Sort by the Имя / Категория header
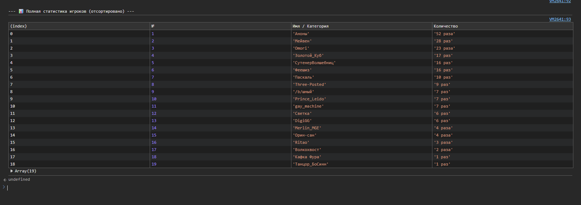This screenshot has width=581, height=205. (x=310, y=26)
